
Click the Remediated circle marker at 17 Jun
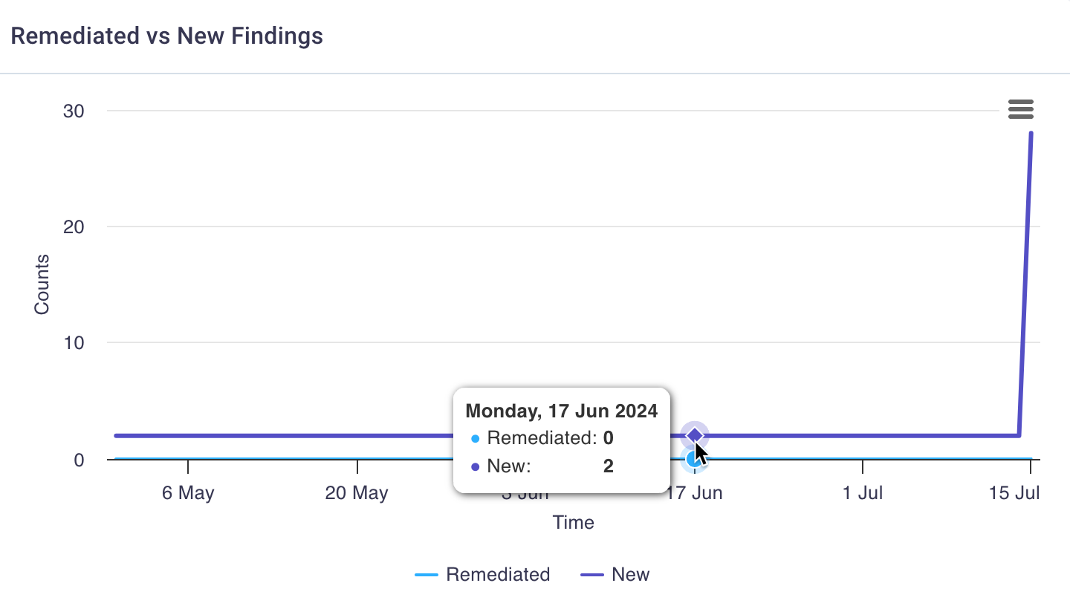(x=693, y=460)
